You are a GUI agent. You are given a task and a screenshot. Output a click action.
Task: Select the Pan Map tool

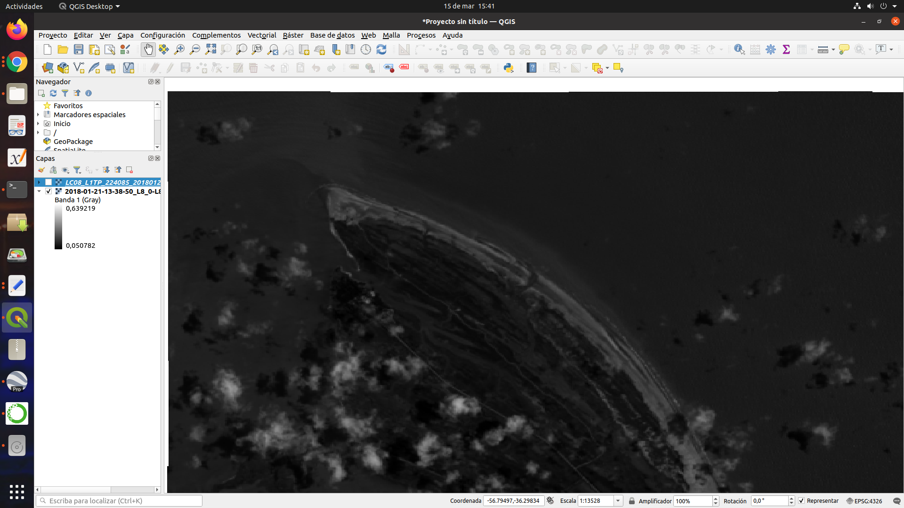pos(148,49)
